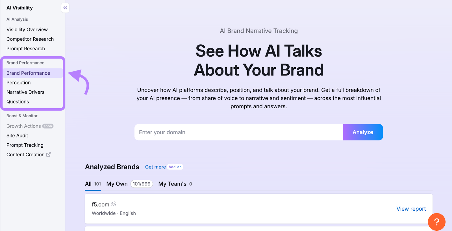Select the All brands tab

(x=88, y=184)
